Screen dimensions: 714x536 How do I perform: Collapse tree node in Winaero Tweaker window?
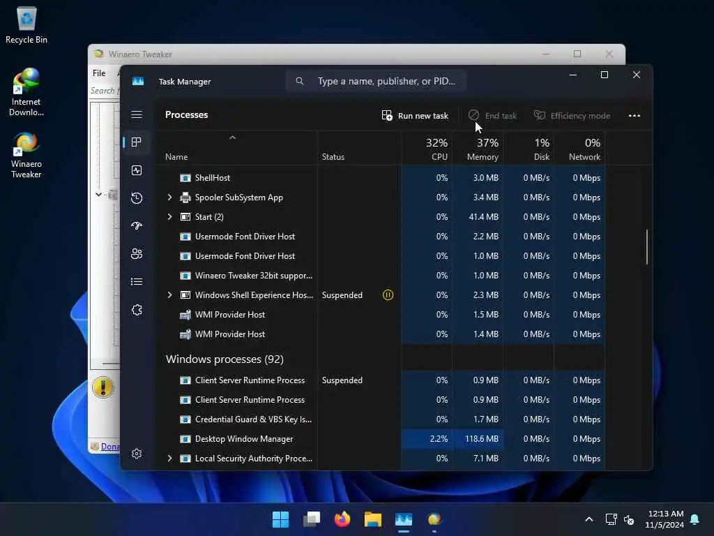(98, 195)
